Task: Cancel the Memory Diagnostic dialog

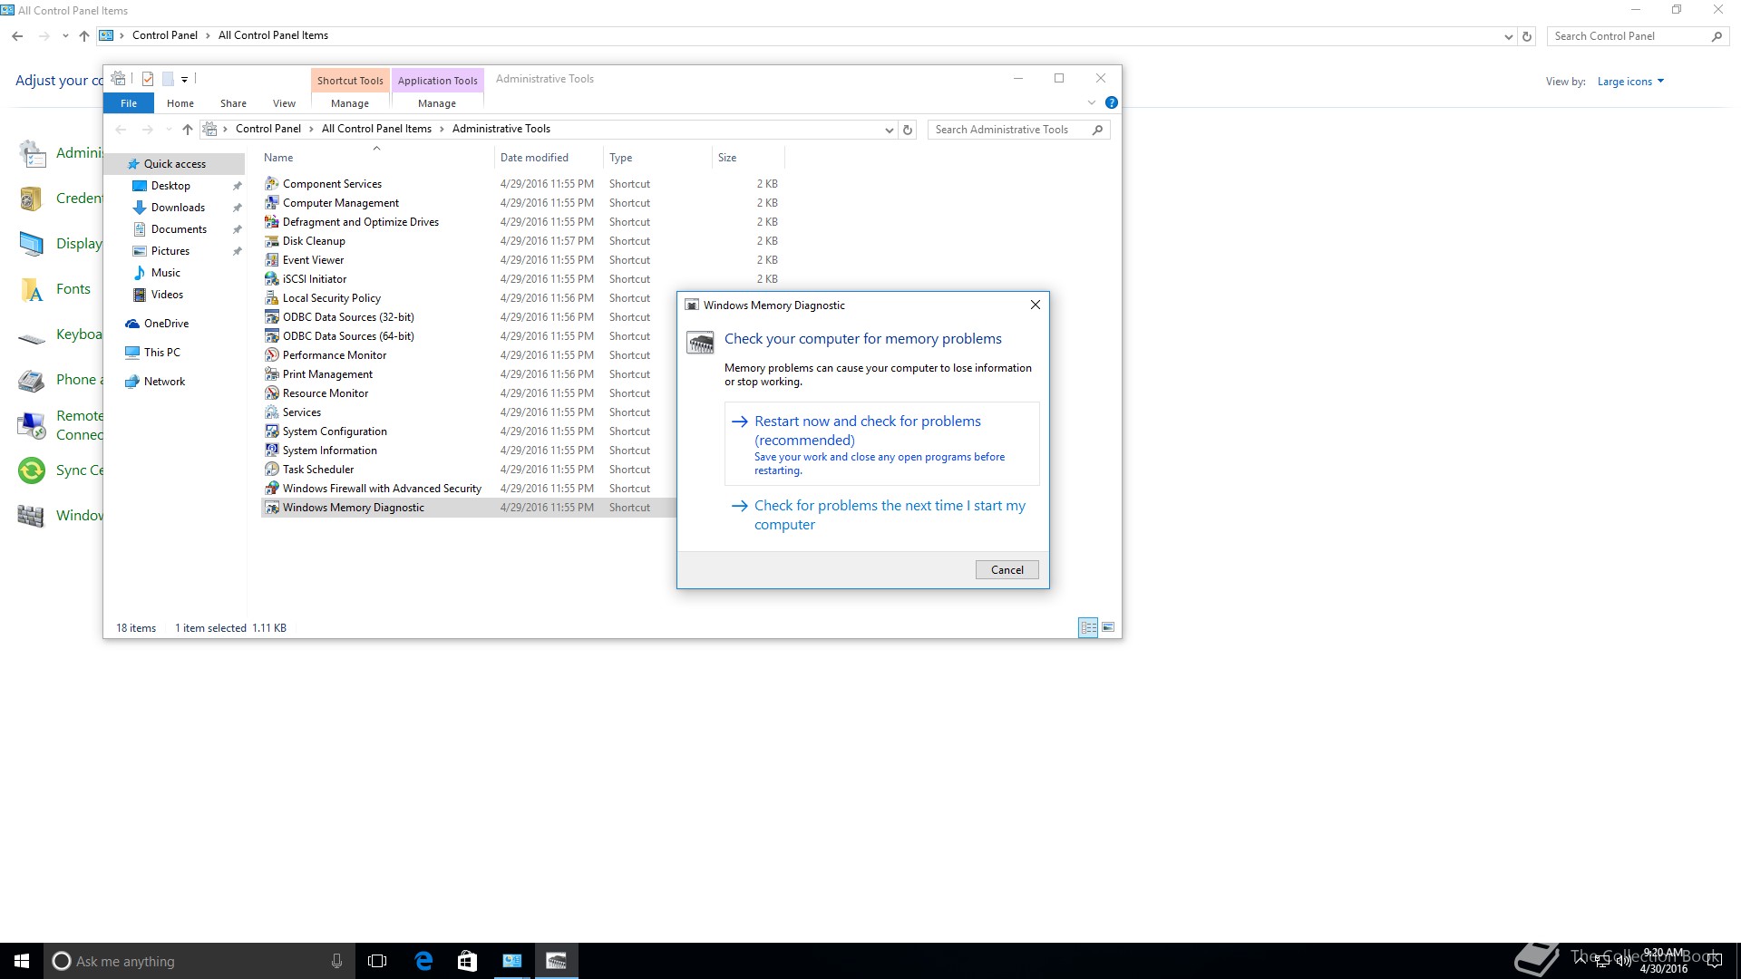Action: [x=1007, y=570]
